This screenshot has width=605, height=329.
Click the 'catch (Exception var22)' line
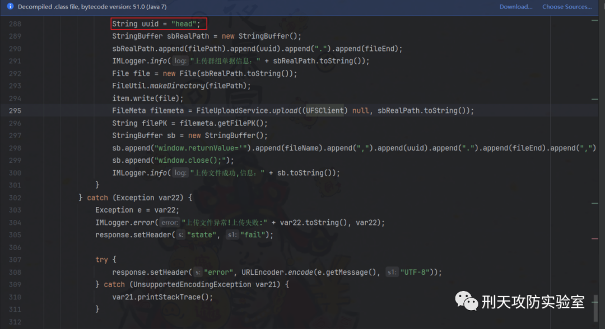[136, 198]
